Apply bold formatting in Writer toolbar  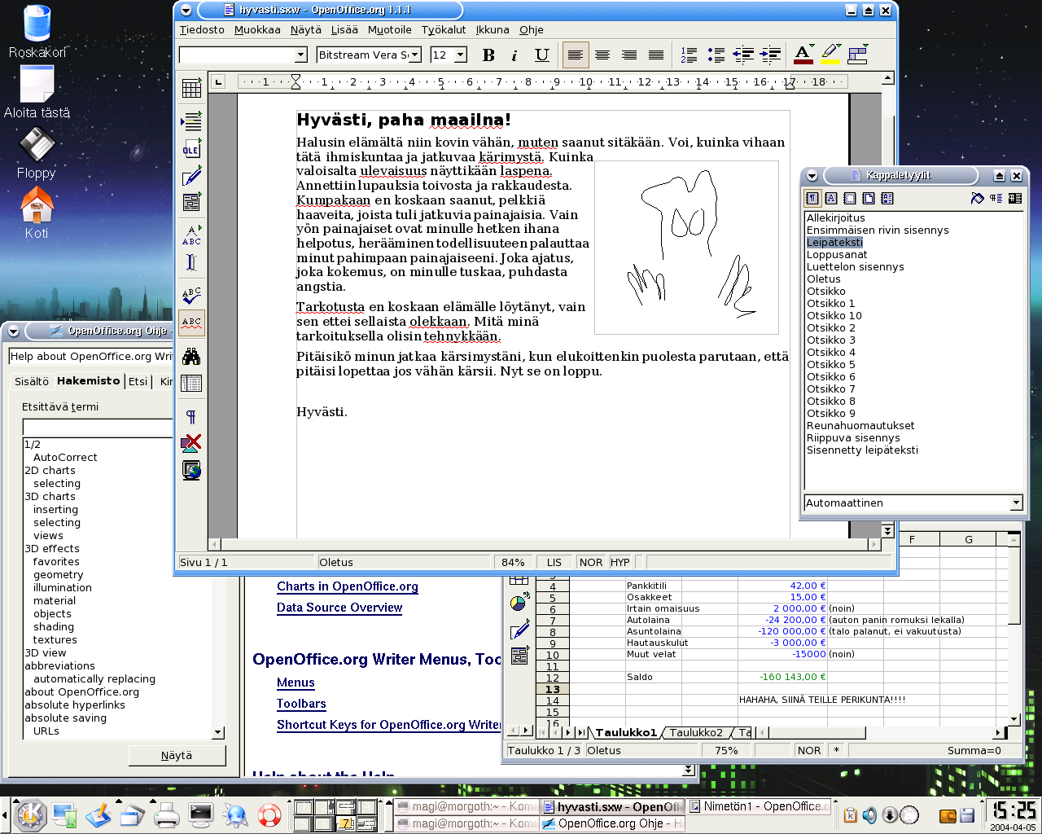point(488,55)
